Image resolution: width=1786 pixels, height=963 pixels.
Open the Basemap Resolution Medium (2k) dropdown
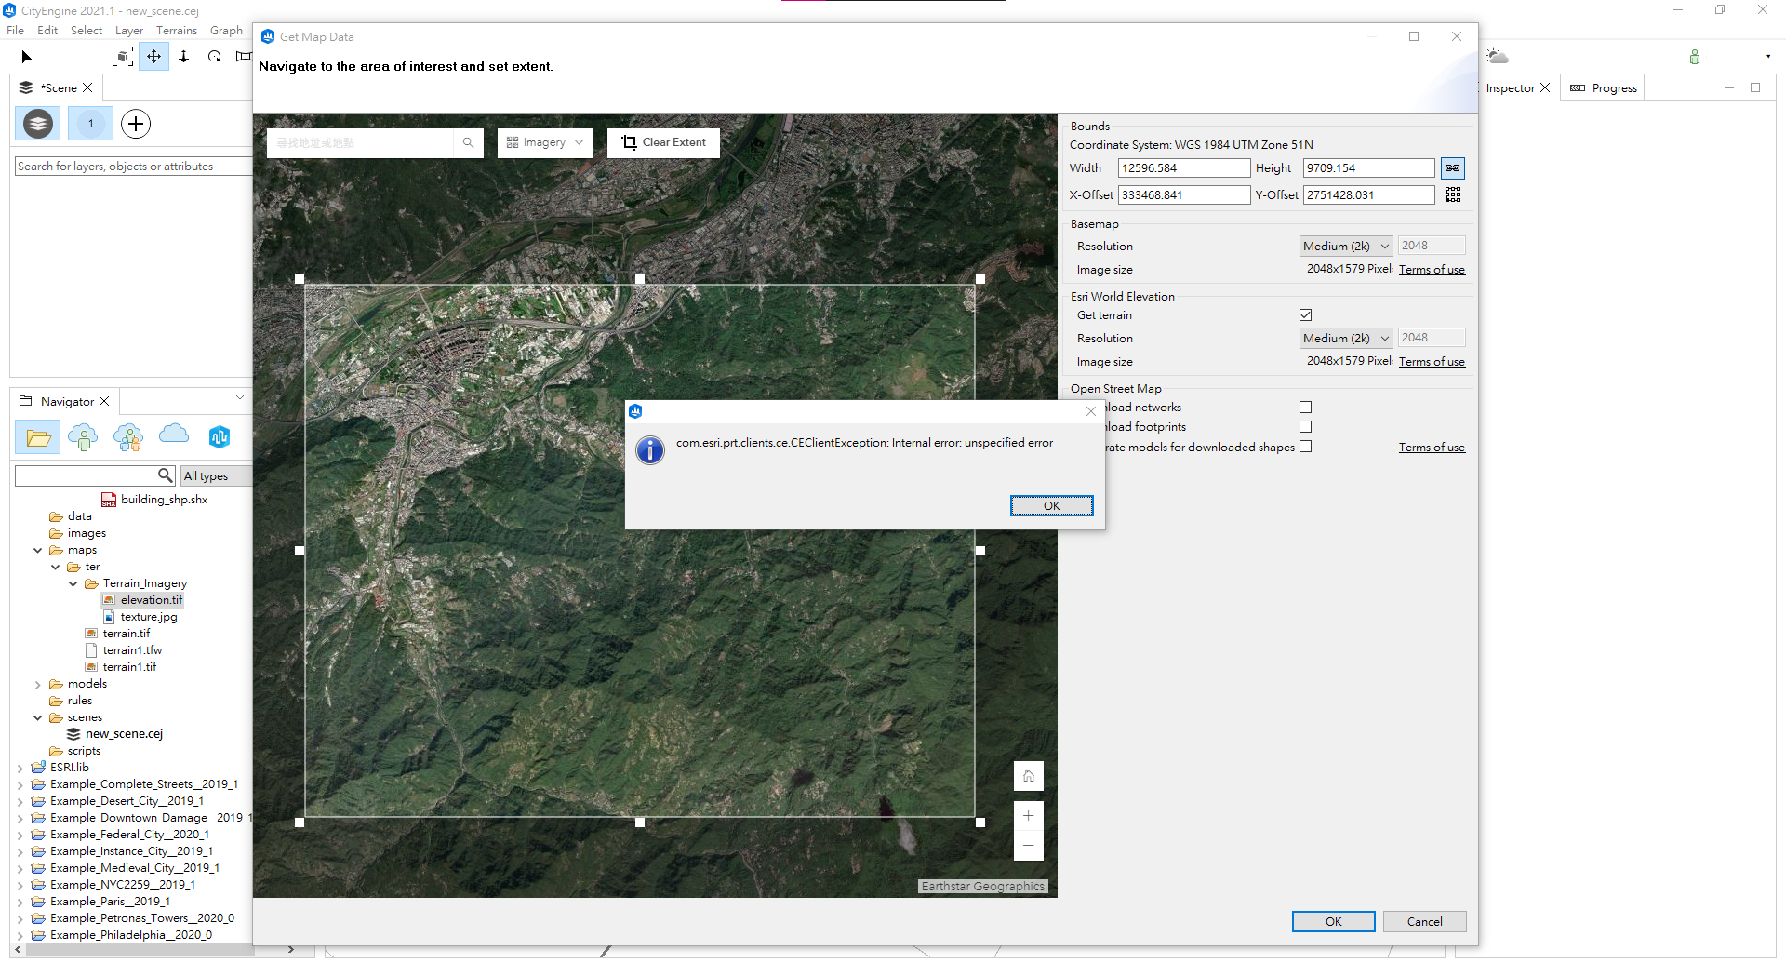(1345, 246)
